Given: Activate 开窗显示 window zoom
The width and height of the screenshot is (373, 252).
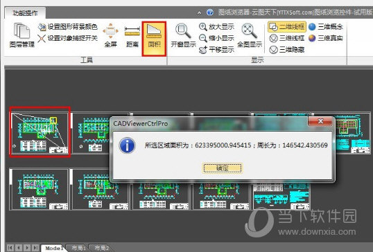Looking at the screenshot, I should click(x=183, y=35).
